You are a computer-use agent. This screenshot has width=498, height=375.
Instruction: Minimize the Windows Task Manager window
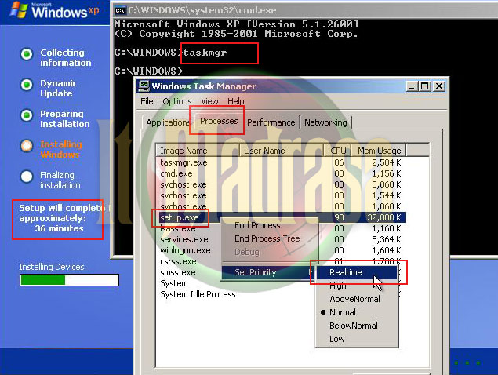[412, 86]
